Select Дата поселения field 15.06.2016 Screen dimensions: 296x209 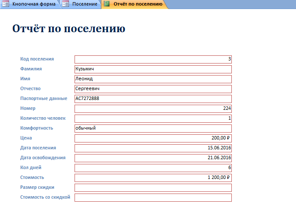pos(153,148)
